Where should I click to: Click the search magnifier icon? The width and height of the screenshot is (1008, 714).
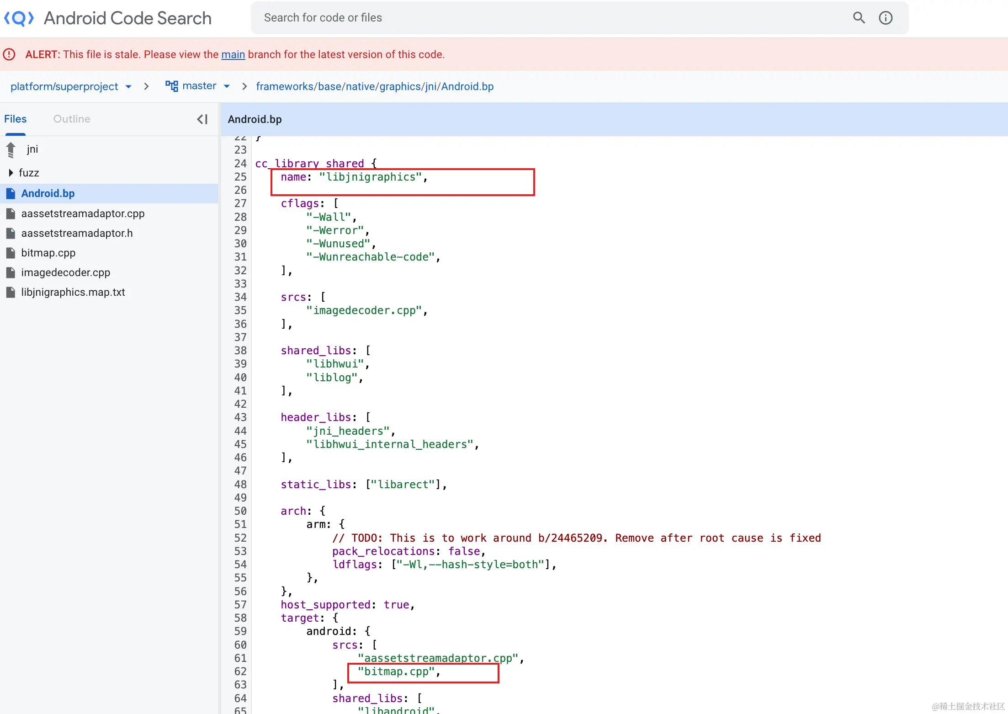point(859,18)
